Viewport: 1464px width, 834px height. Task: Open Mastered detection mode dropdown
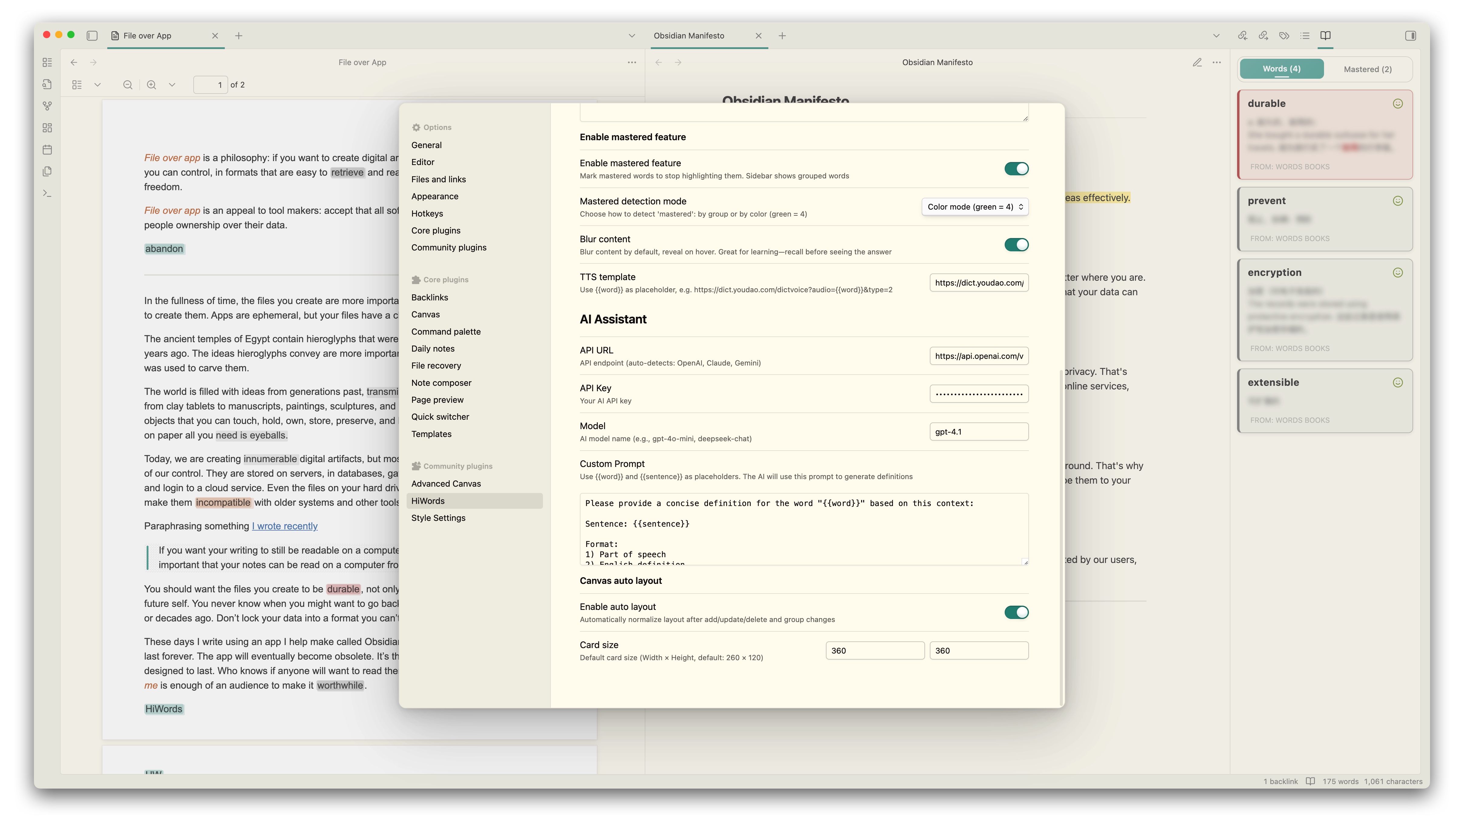coord(975,207)
